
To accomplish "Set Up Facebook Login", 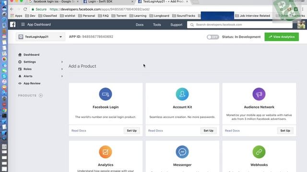I will [x=132, y=130].
